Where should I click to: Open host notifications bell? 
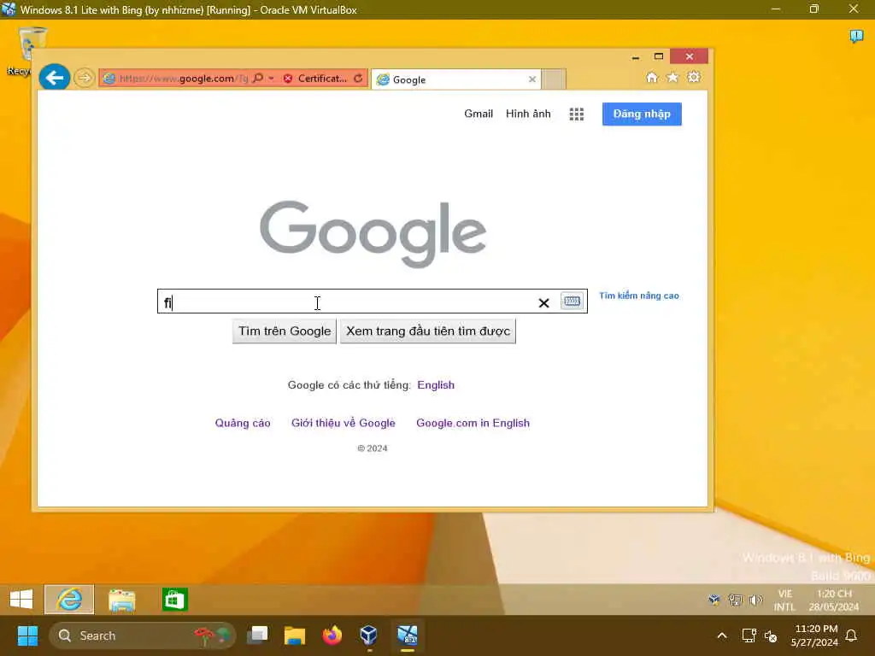tap(852, 635)
